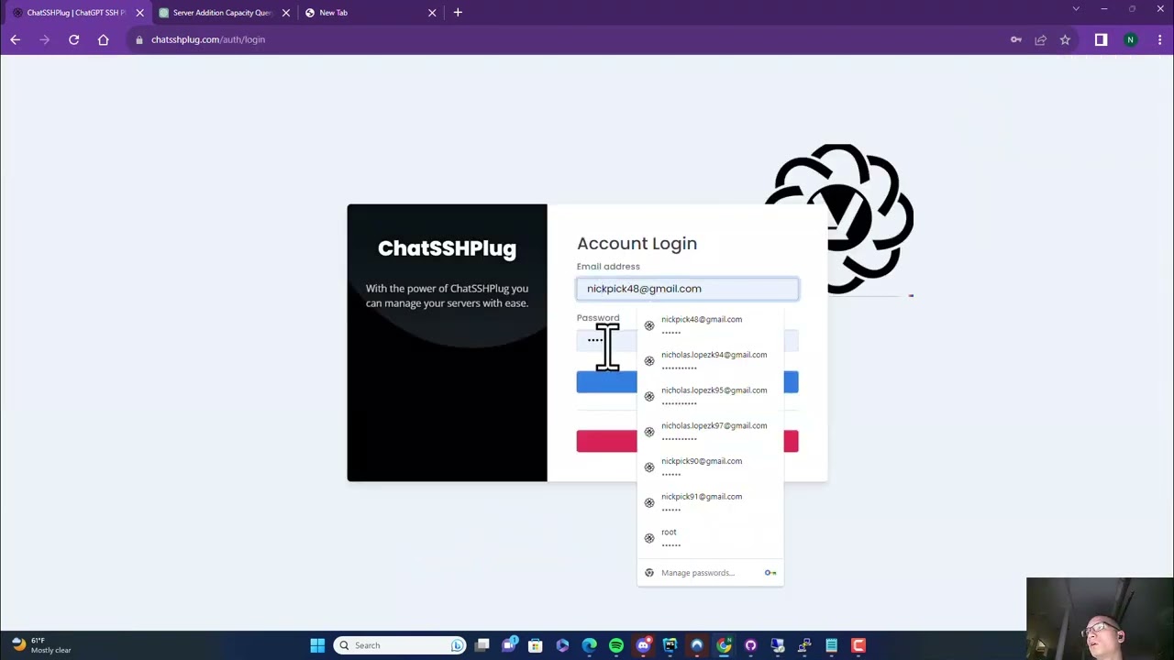Bookmark the page using the star icon
This screenshot has width=1174, height=660.
coord(1065,39)
